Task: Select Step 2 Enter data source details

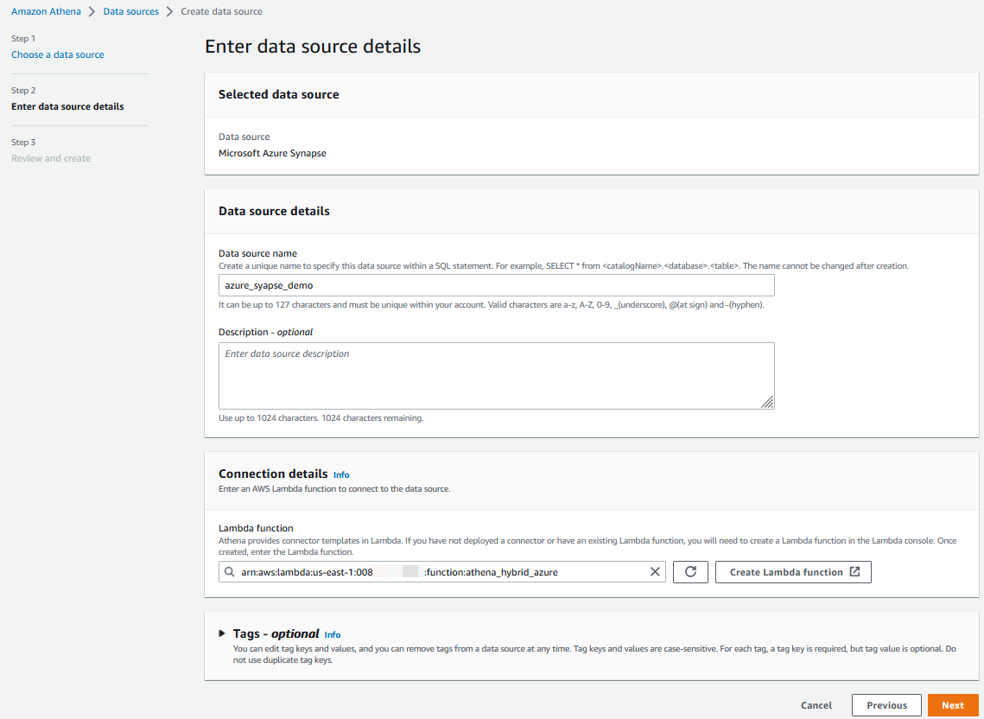Action: [67, 107]
